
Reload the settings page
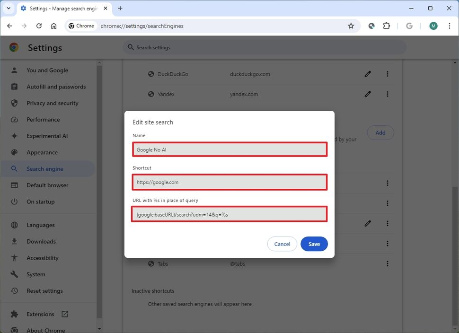point(39,26)
